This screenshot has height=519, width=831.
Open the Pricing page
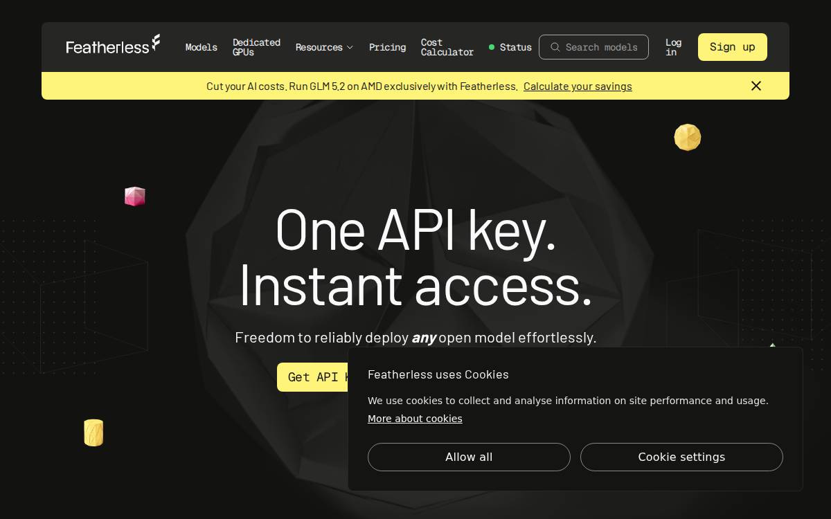(387, 47)
